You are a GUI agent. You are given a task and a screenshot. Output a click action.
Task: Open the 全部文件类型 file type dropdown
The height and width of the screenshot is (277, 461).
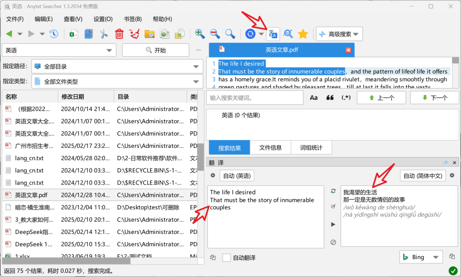(x=117, y=81)
